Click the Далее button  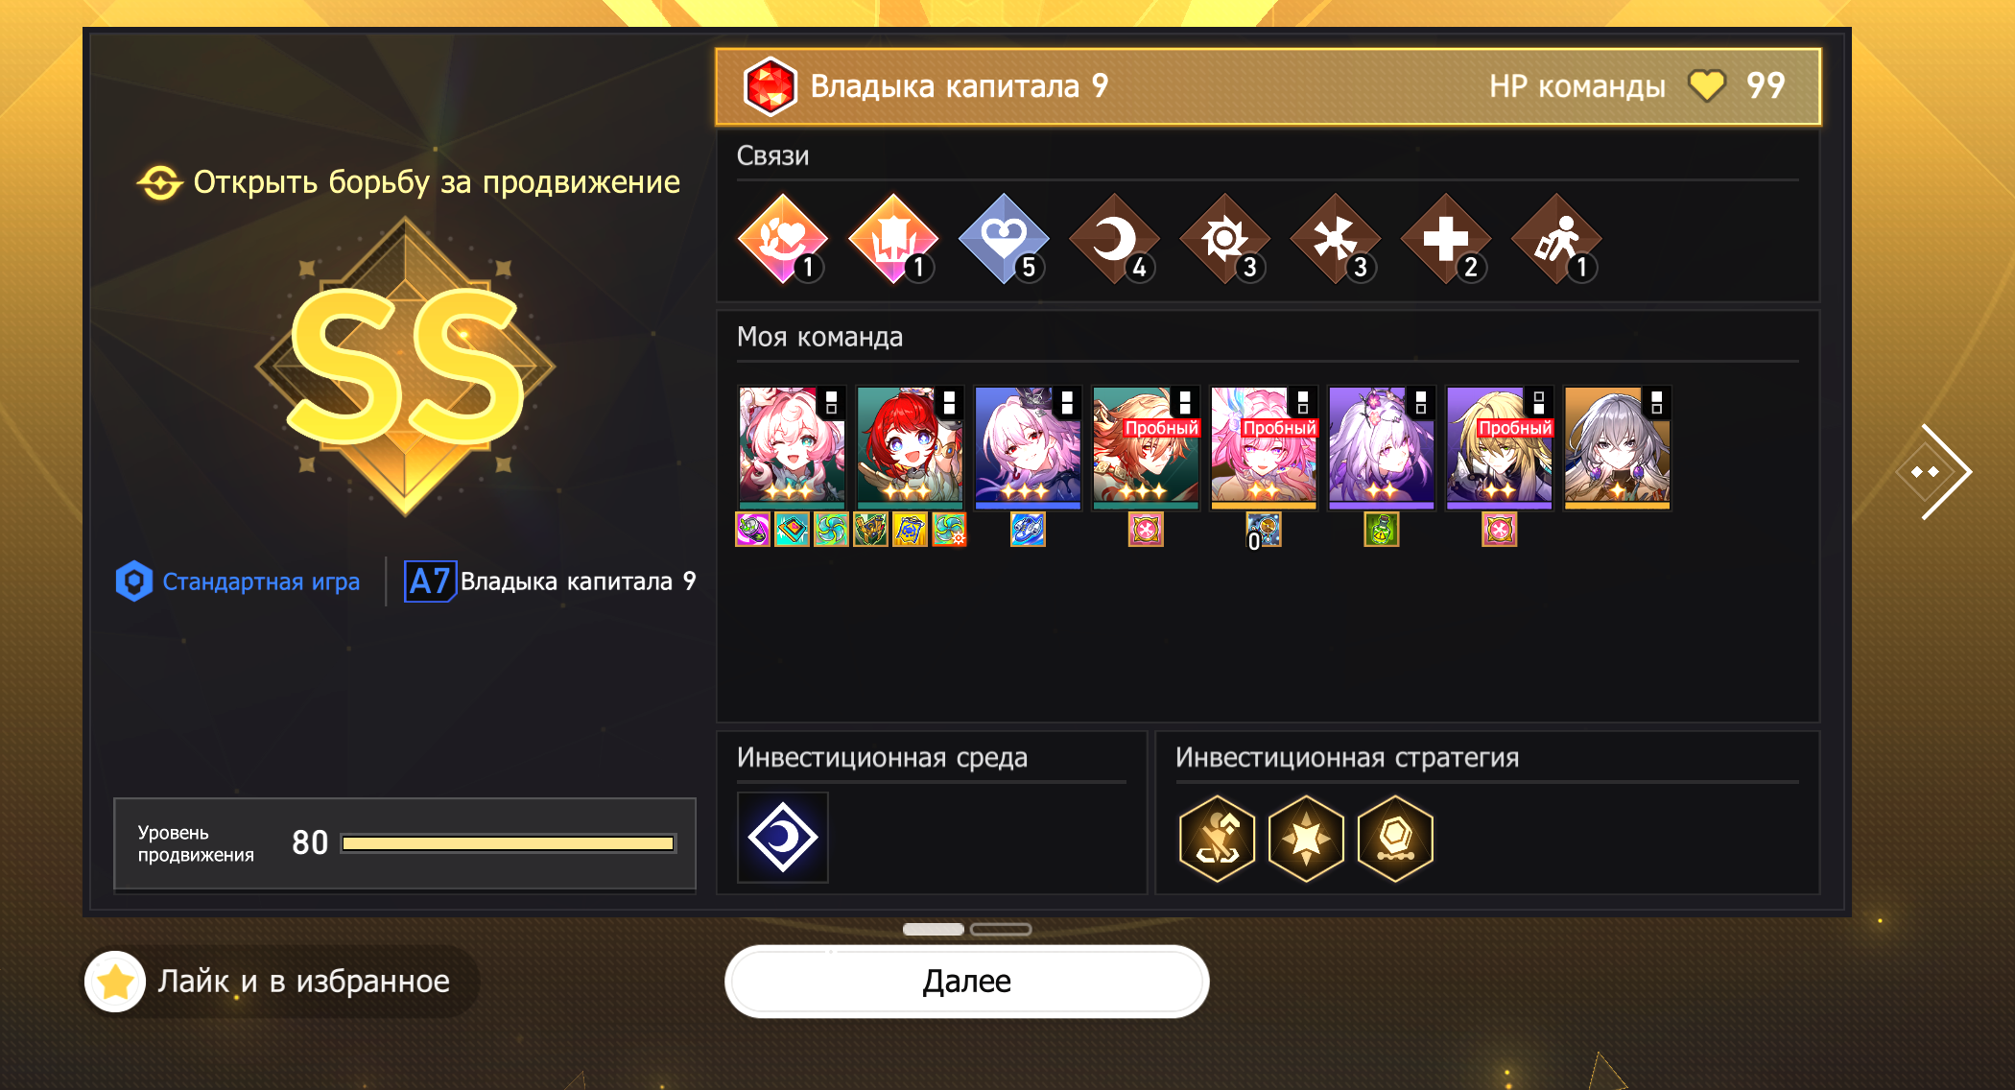click(966, 982)
